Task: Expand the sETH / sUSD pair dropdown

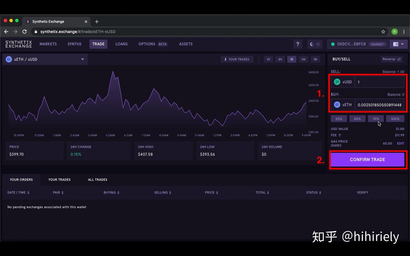Action: pos(45,59)
